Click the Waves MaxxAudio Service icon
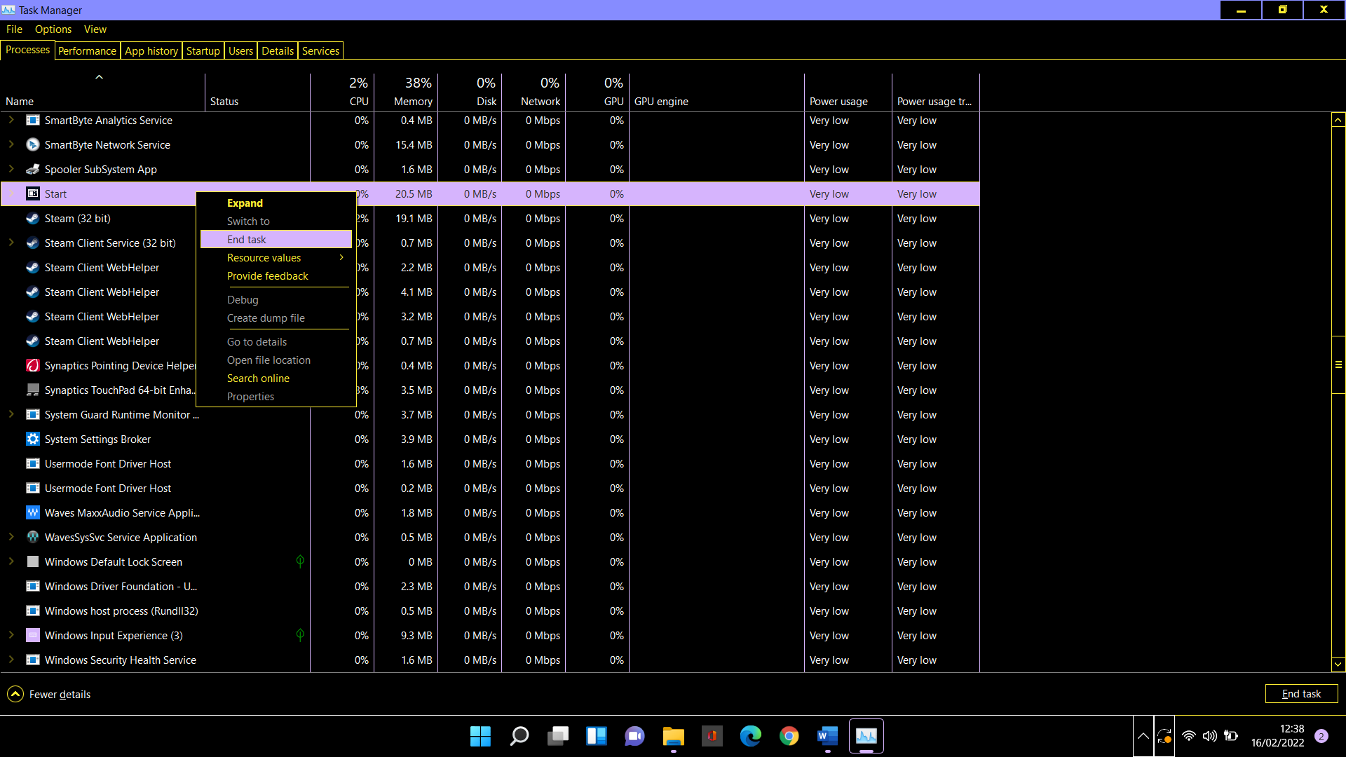Image resolution: width=1346 pixels, height=757 pixels. click(32, 513)
